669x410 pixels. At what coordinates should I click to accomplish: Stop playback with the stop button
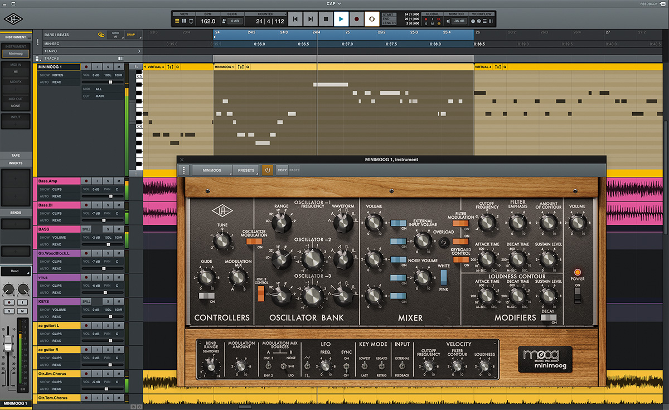tap(326, 19)
